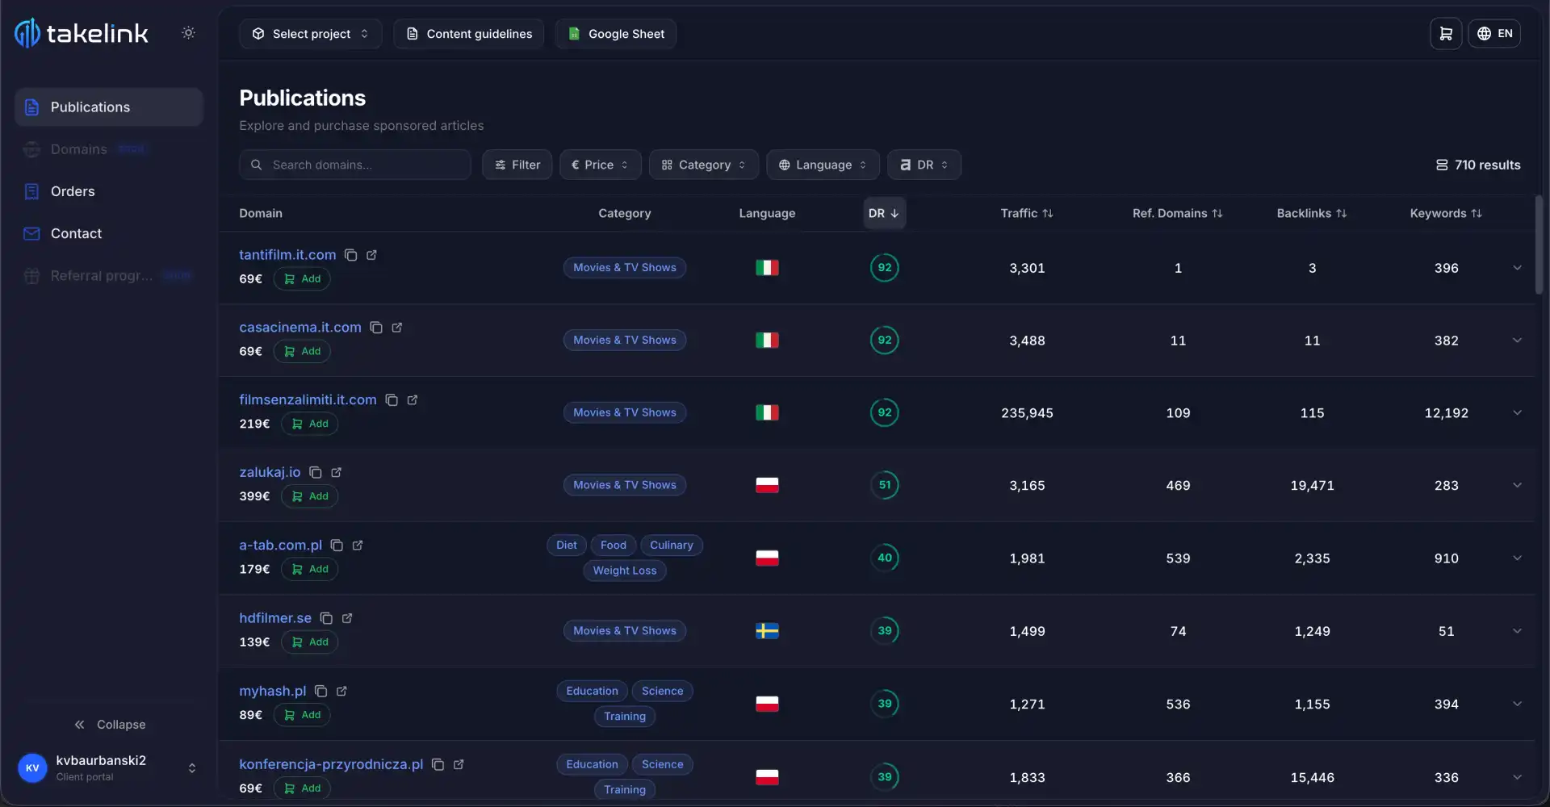Open the Google Sheet button
This screenshot has width=1550, height=807.
[x=616, y=34]
